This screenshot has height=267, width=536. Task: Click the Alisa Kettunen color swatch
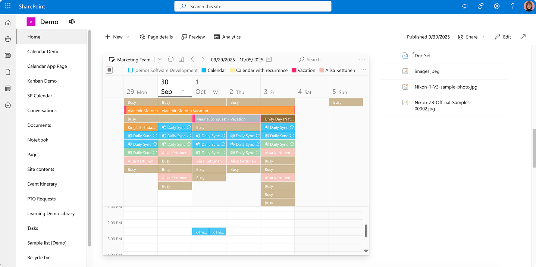(x=322, y=70)
